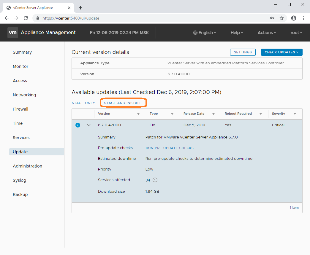Click the Download size value 1.84 GB

(x=152, y=192)
